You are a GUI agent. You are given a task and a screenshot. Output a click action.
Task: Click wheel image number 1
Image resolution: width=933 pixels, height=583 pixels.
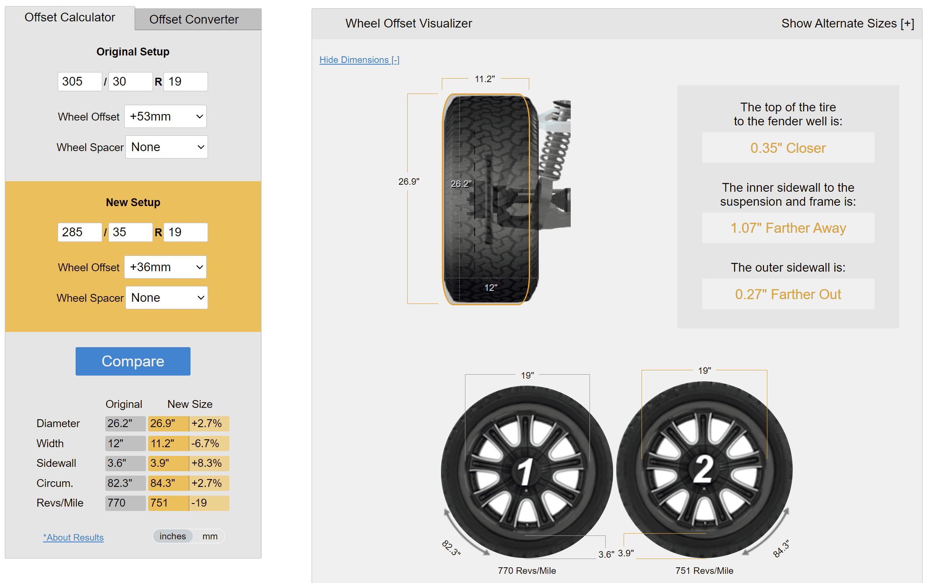[x=527, y=472]
